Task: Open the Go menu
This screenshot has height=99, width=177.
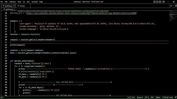Action: coord(24,2)
